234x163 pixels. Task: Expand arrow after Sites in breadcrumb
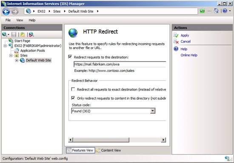point(65,11)
